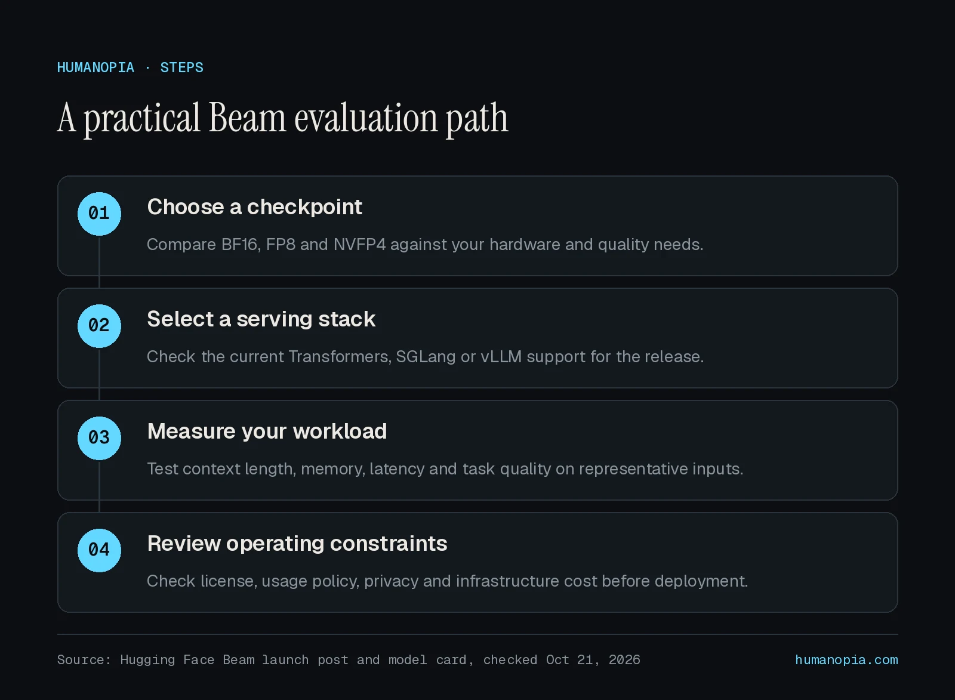955x700 pixels.
Task: Click the 'Choose a checkpoint' heading
Action: pos(255,207)
